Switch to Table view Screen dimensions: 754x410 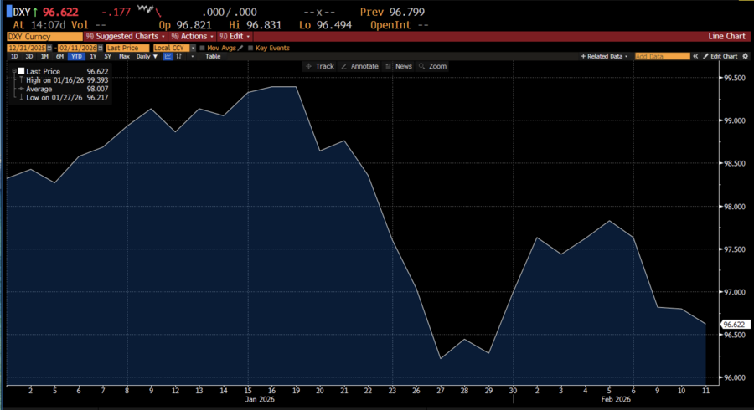click(x=213, y=56)
